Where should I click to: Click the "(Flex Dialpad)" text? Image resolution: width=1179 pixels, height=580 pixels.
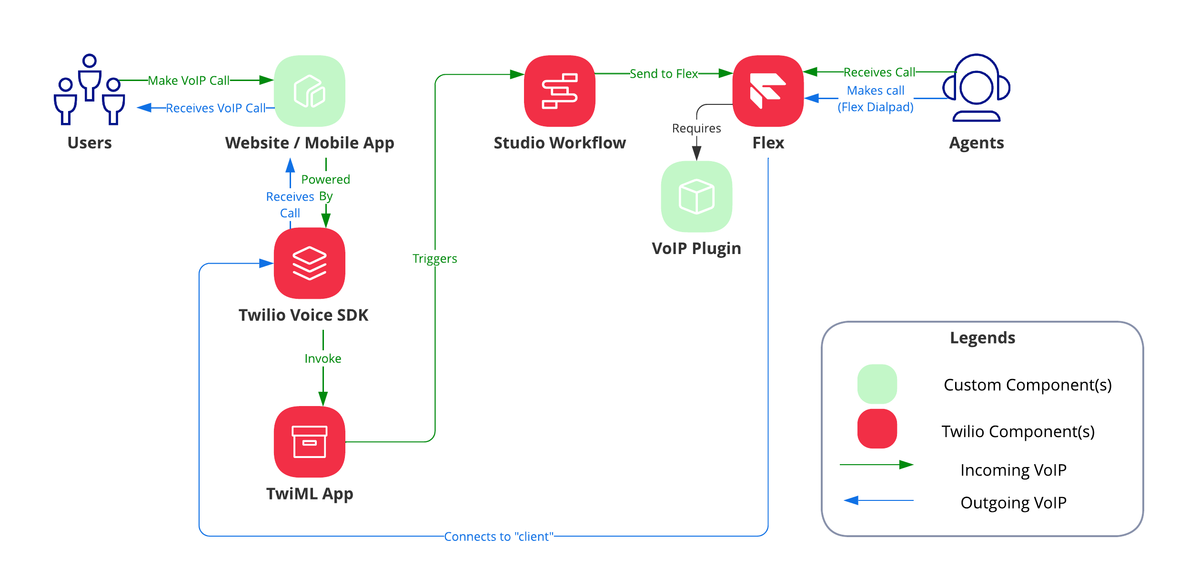(876, 107)
